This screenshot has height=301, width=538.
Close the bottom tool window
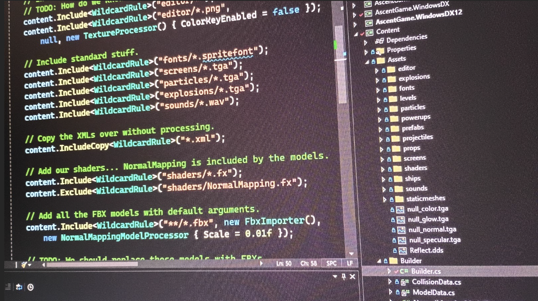(x=352, y=277)
